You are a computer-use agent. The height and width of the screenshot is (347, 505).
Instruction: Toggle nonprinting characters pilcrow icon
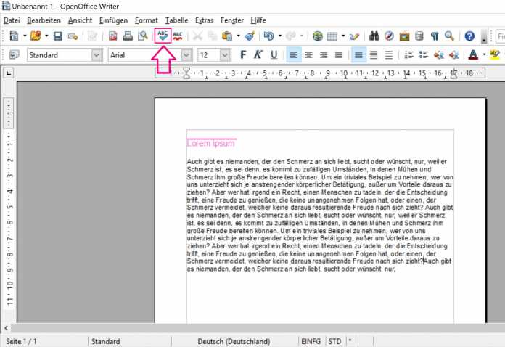(435, 36)
